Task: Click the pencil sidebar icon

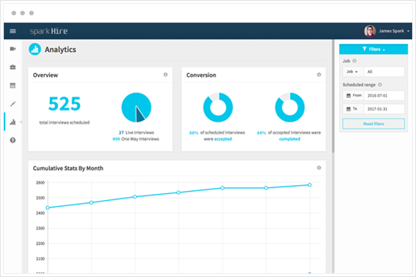Action: point(13,103)
